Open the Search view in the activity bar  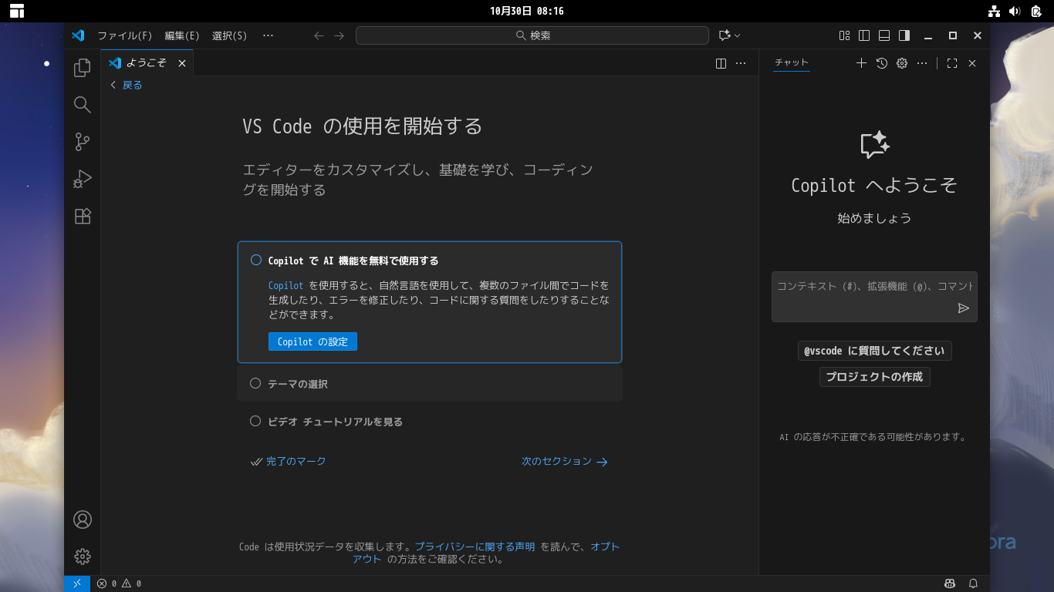coord(83,105)
